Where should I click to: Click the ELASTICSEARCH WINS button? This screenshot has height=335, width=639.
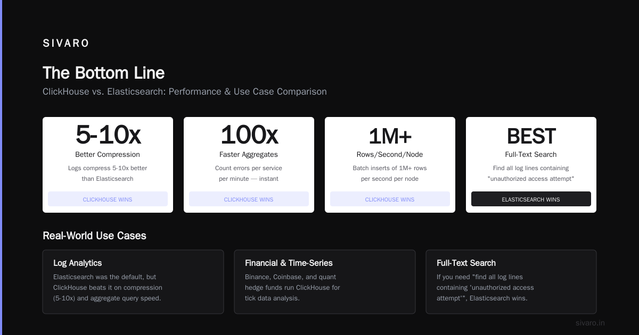coord(531,199)
